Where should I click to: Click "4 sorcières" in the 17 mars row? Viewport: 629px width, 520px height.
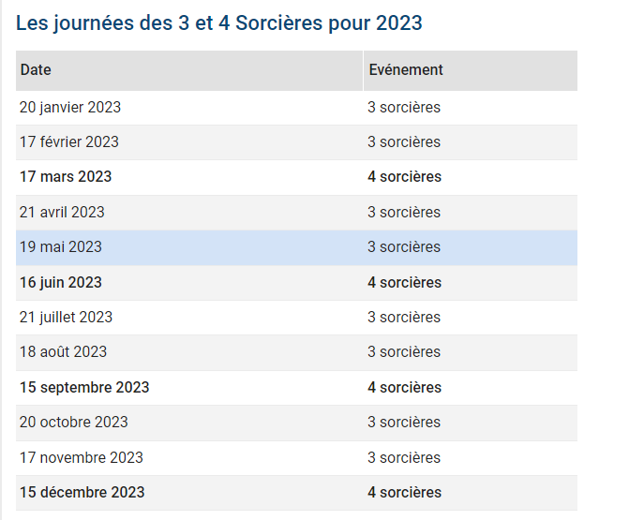click(404, 176)
